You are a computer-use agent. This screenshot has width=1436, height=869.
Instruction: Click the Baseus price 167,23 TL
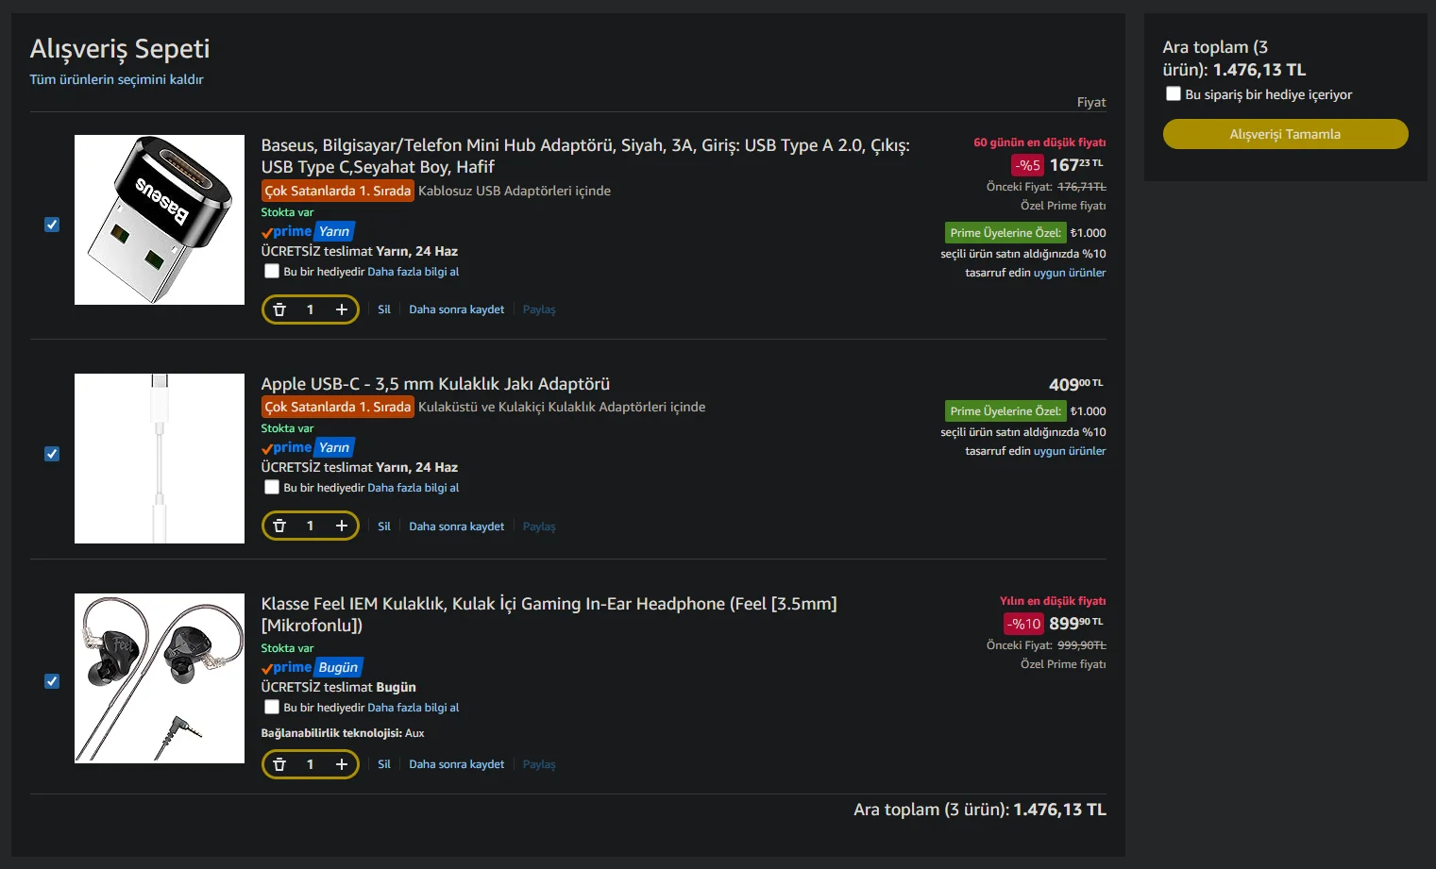[x=1076, y=165]
